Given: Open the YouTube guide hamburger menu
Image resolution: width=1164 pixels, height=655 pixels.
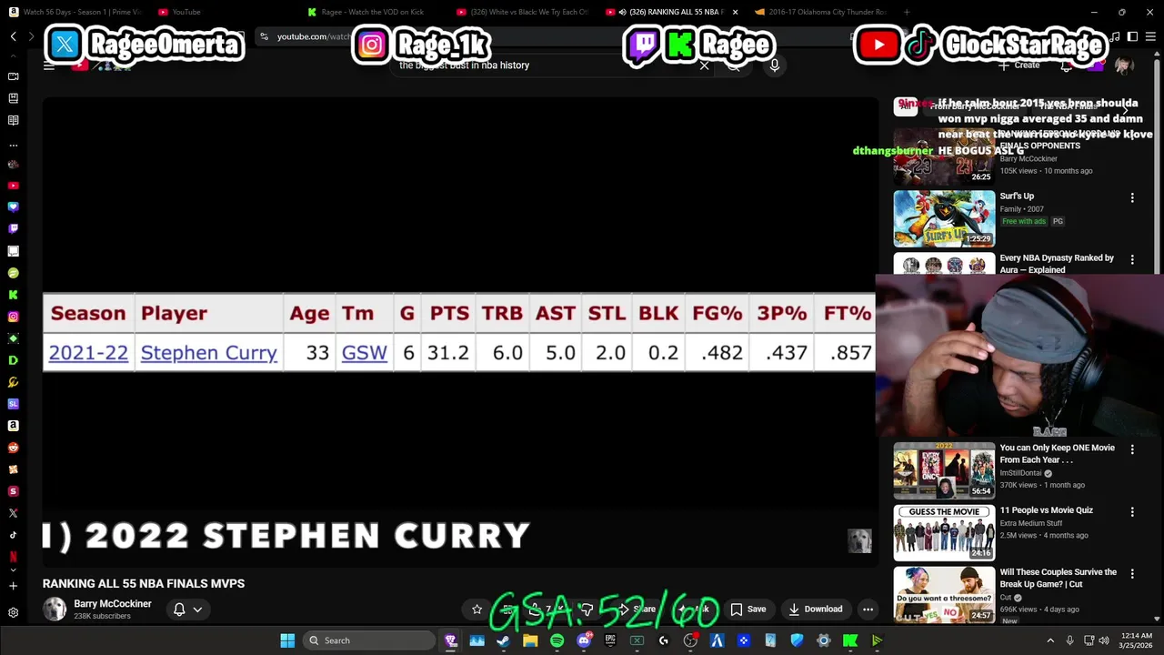Looking at the screenshot, I should 49,65.
